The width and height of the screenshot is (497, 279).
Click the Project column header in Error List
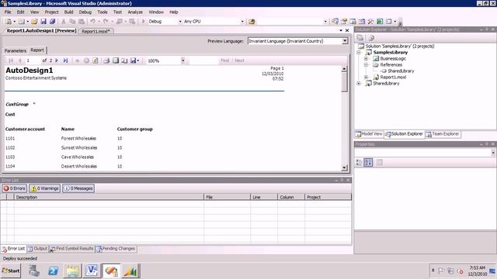pos(328,197)
